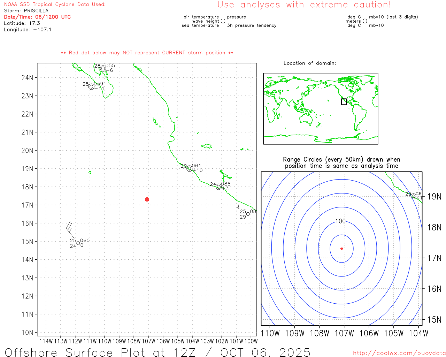Click the "Use analyses with extreme caution!" warning
446x357 pixels.
point(304,5)
